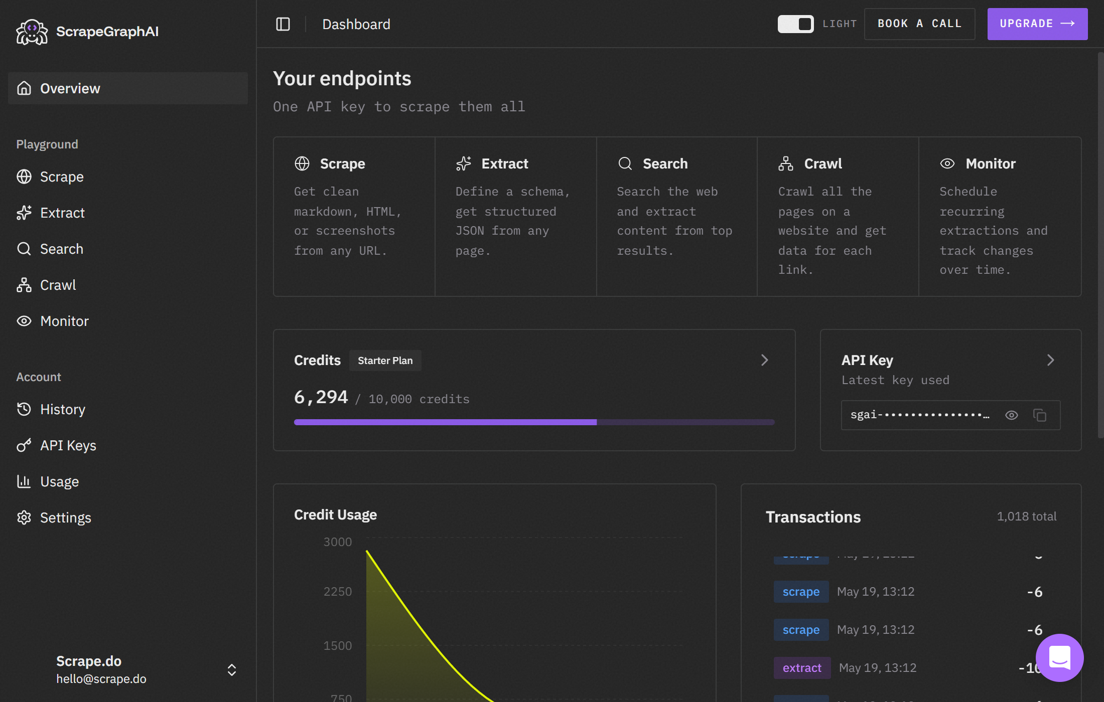Click the Book a Call button
The image size is (1104, 702).
coord(920,24)
